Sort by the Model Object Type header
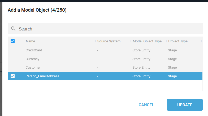208x116 pixels. click(147, 41)
